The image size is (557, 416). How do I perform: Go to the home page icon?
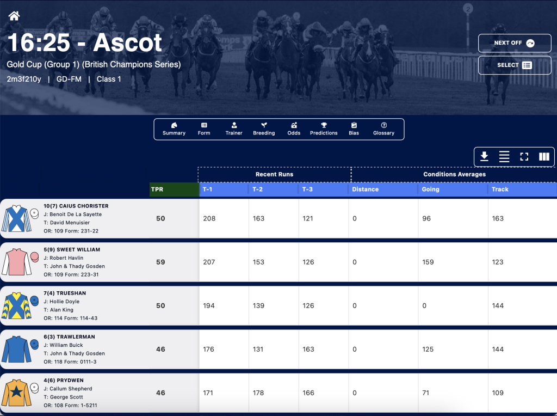[x=14, y=16]
